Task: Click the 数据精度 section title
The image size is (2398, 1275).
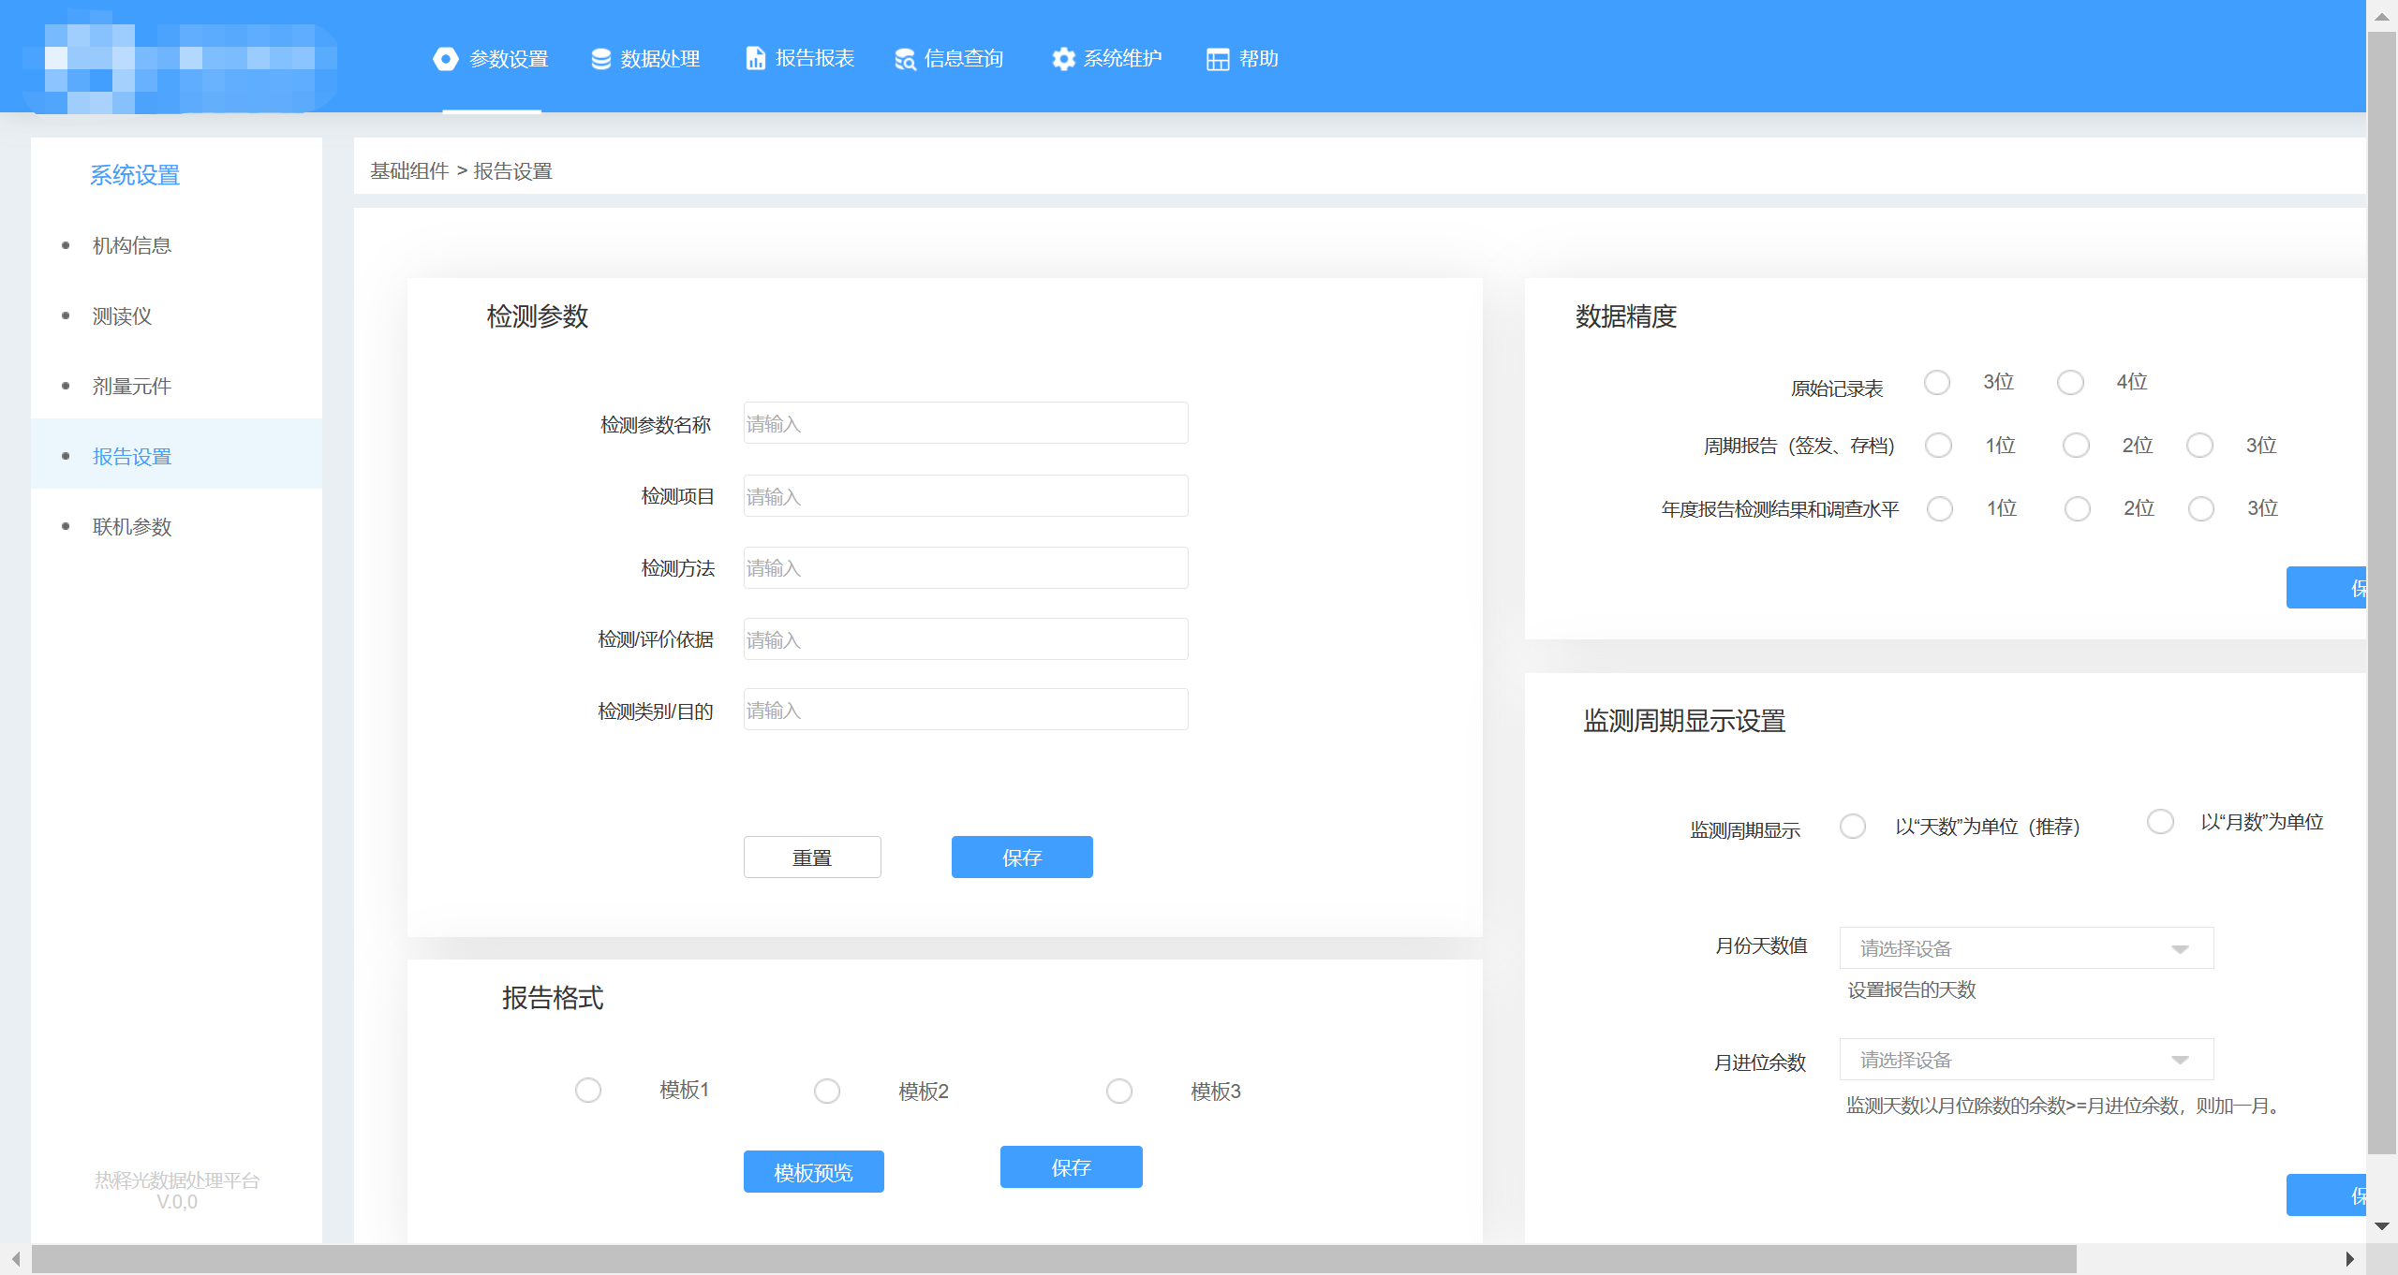Action: click(x=1626, y=316)
